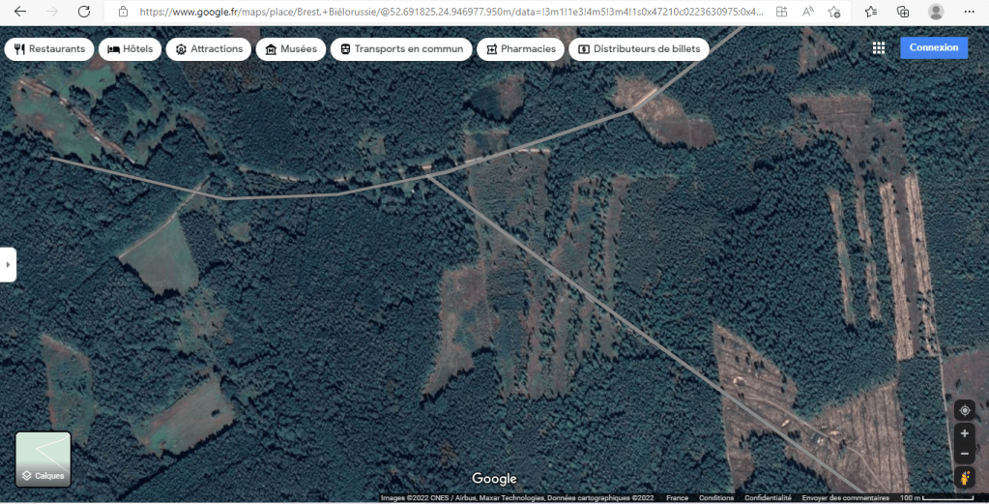Refresh the browser page
The image size is (989, 504).
[84, 12]
